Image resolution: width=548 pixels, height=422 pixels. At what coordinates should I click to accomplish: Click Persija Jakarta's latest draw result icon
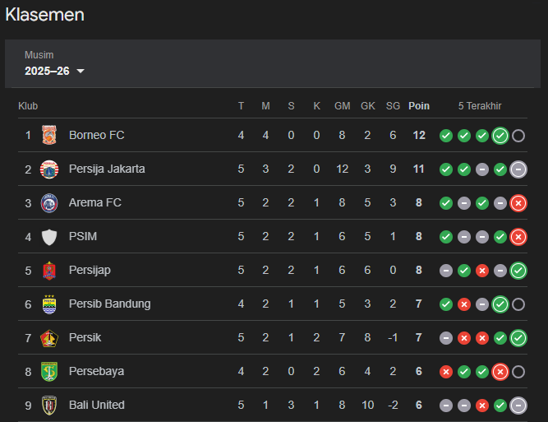(x=518, y=169)
